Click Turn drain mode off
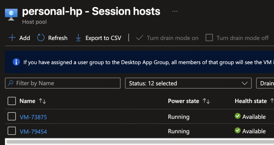This screenshot has width=274, height=145. (x=242, y=38)
